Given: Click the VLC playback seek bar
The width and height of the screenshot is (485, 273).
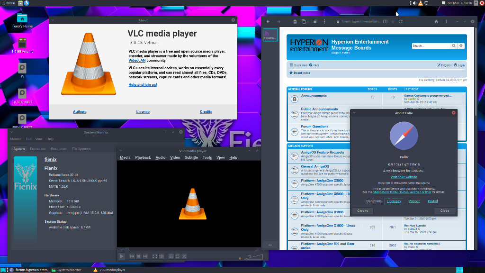Looking at the screenshot, I should tap(192, 250).
